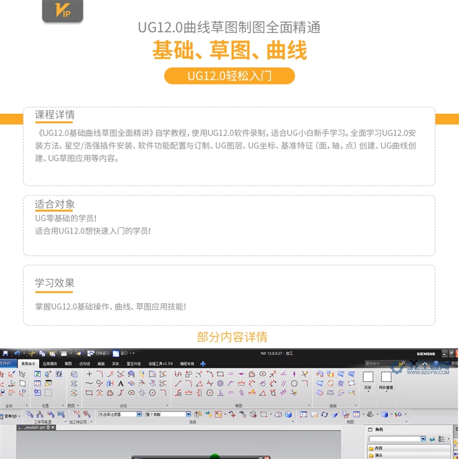Screen dimensions: 459x459
Task: Open the 演示 folder in 角色 panel
Action: [x=378, y=455]
